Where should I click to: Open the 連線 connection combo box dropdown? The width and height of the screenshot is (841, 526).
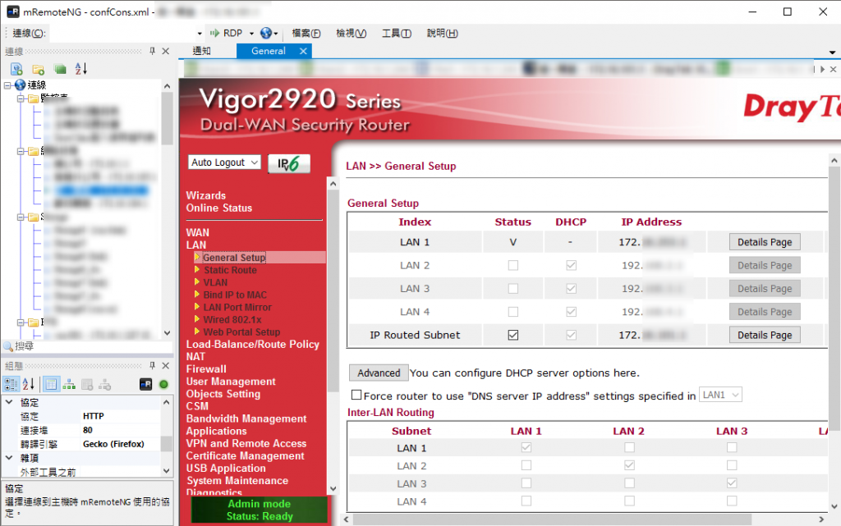pyautogui.click(x=200, y=33)
